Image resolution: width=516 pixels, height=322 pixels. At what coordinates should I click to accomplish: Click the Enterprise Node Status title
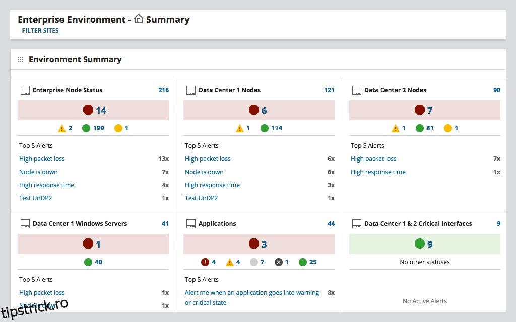[x=68, y=90]
